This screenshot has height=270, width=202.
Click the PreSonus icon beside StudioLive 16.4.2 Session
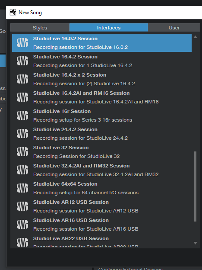[x=22, y=61]
